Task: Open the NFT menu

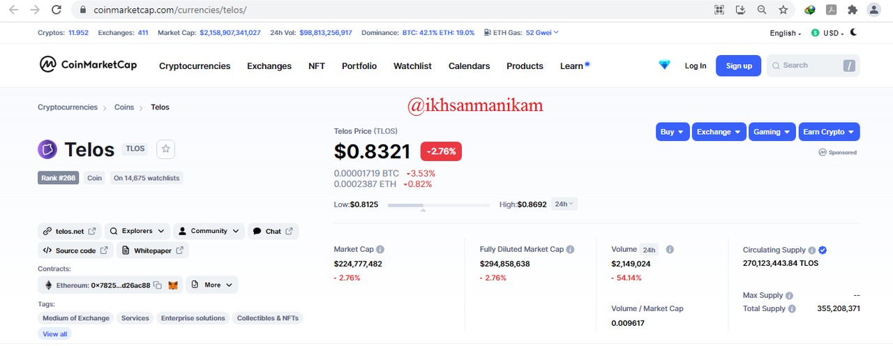Action: coord(317,66)
